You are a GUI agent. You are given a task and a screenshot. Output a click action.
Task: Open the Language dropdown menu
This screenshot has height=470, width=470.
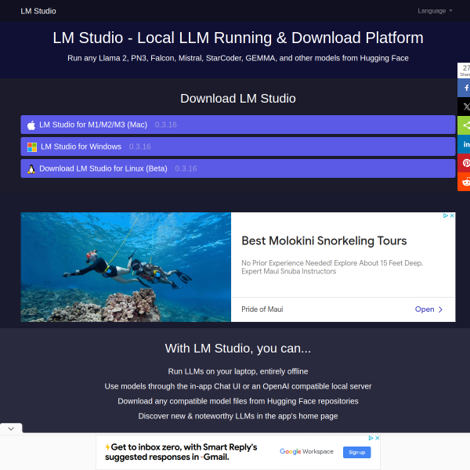coord(435,11)
